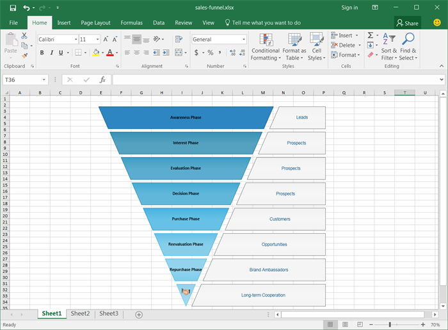Switch to Sheet2 tab
The width and height of the screenshot is (448, 330).
[x=80, y=314]
